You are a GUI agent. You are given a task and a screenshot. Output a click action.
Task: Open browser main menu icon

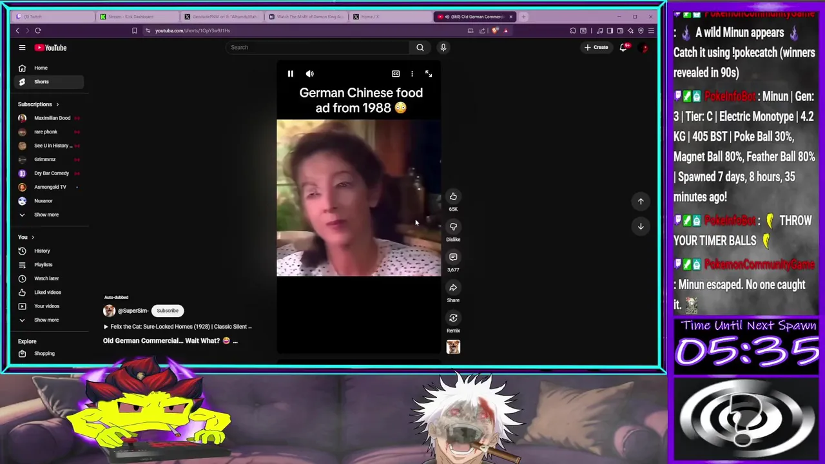tap(651, 30)
